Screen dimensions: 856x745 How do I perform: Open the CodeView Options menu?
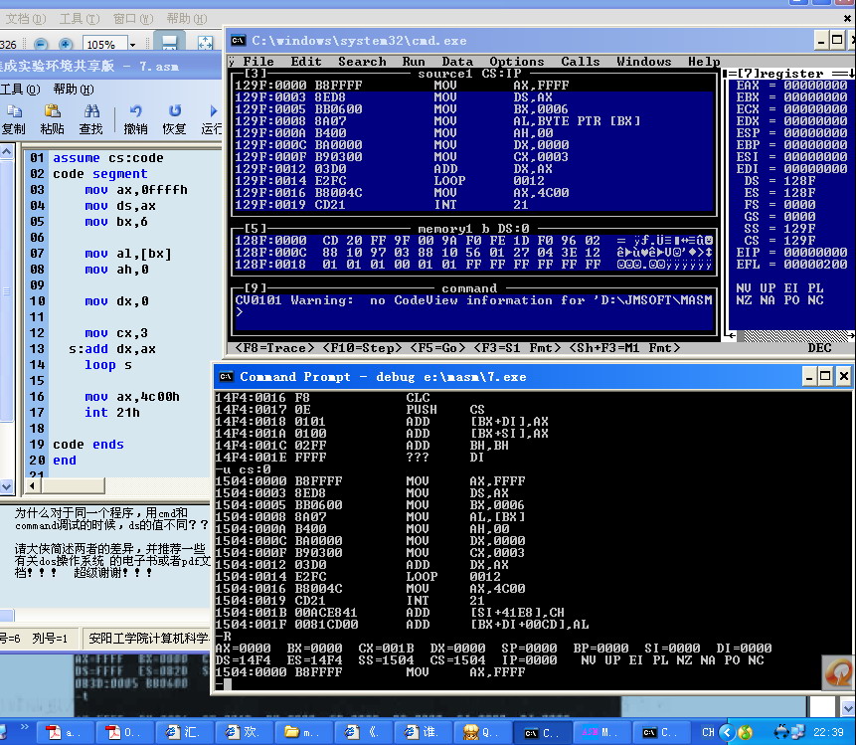[x=516, y=62]
